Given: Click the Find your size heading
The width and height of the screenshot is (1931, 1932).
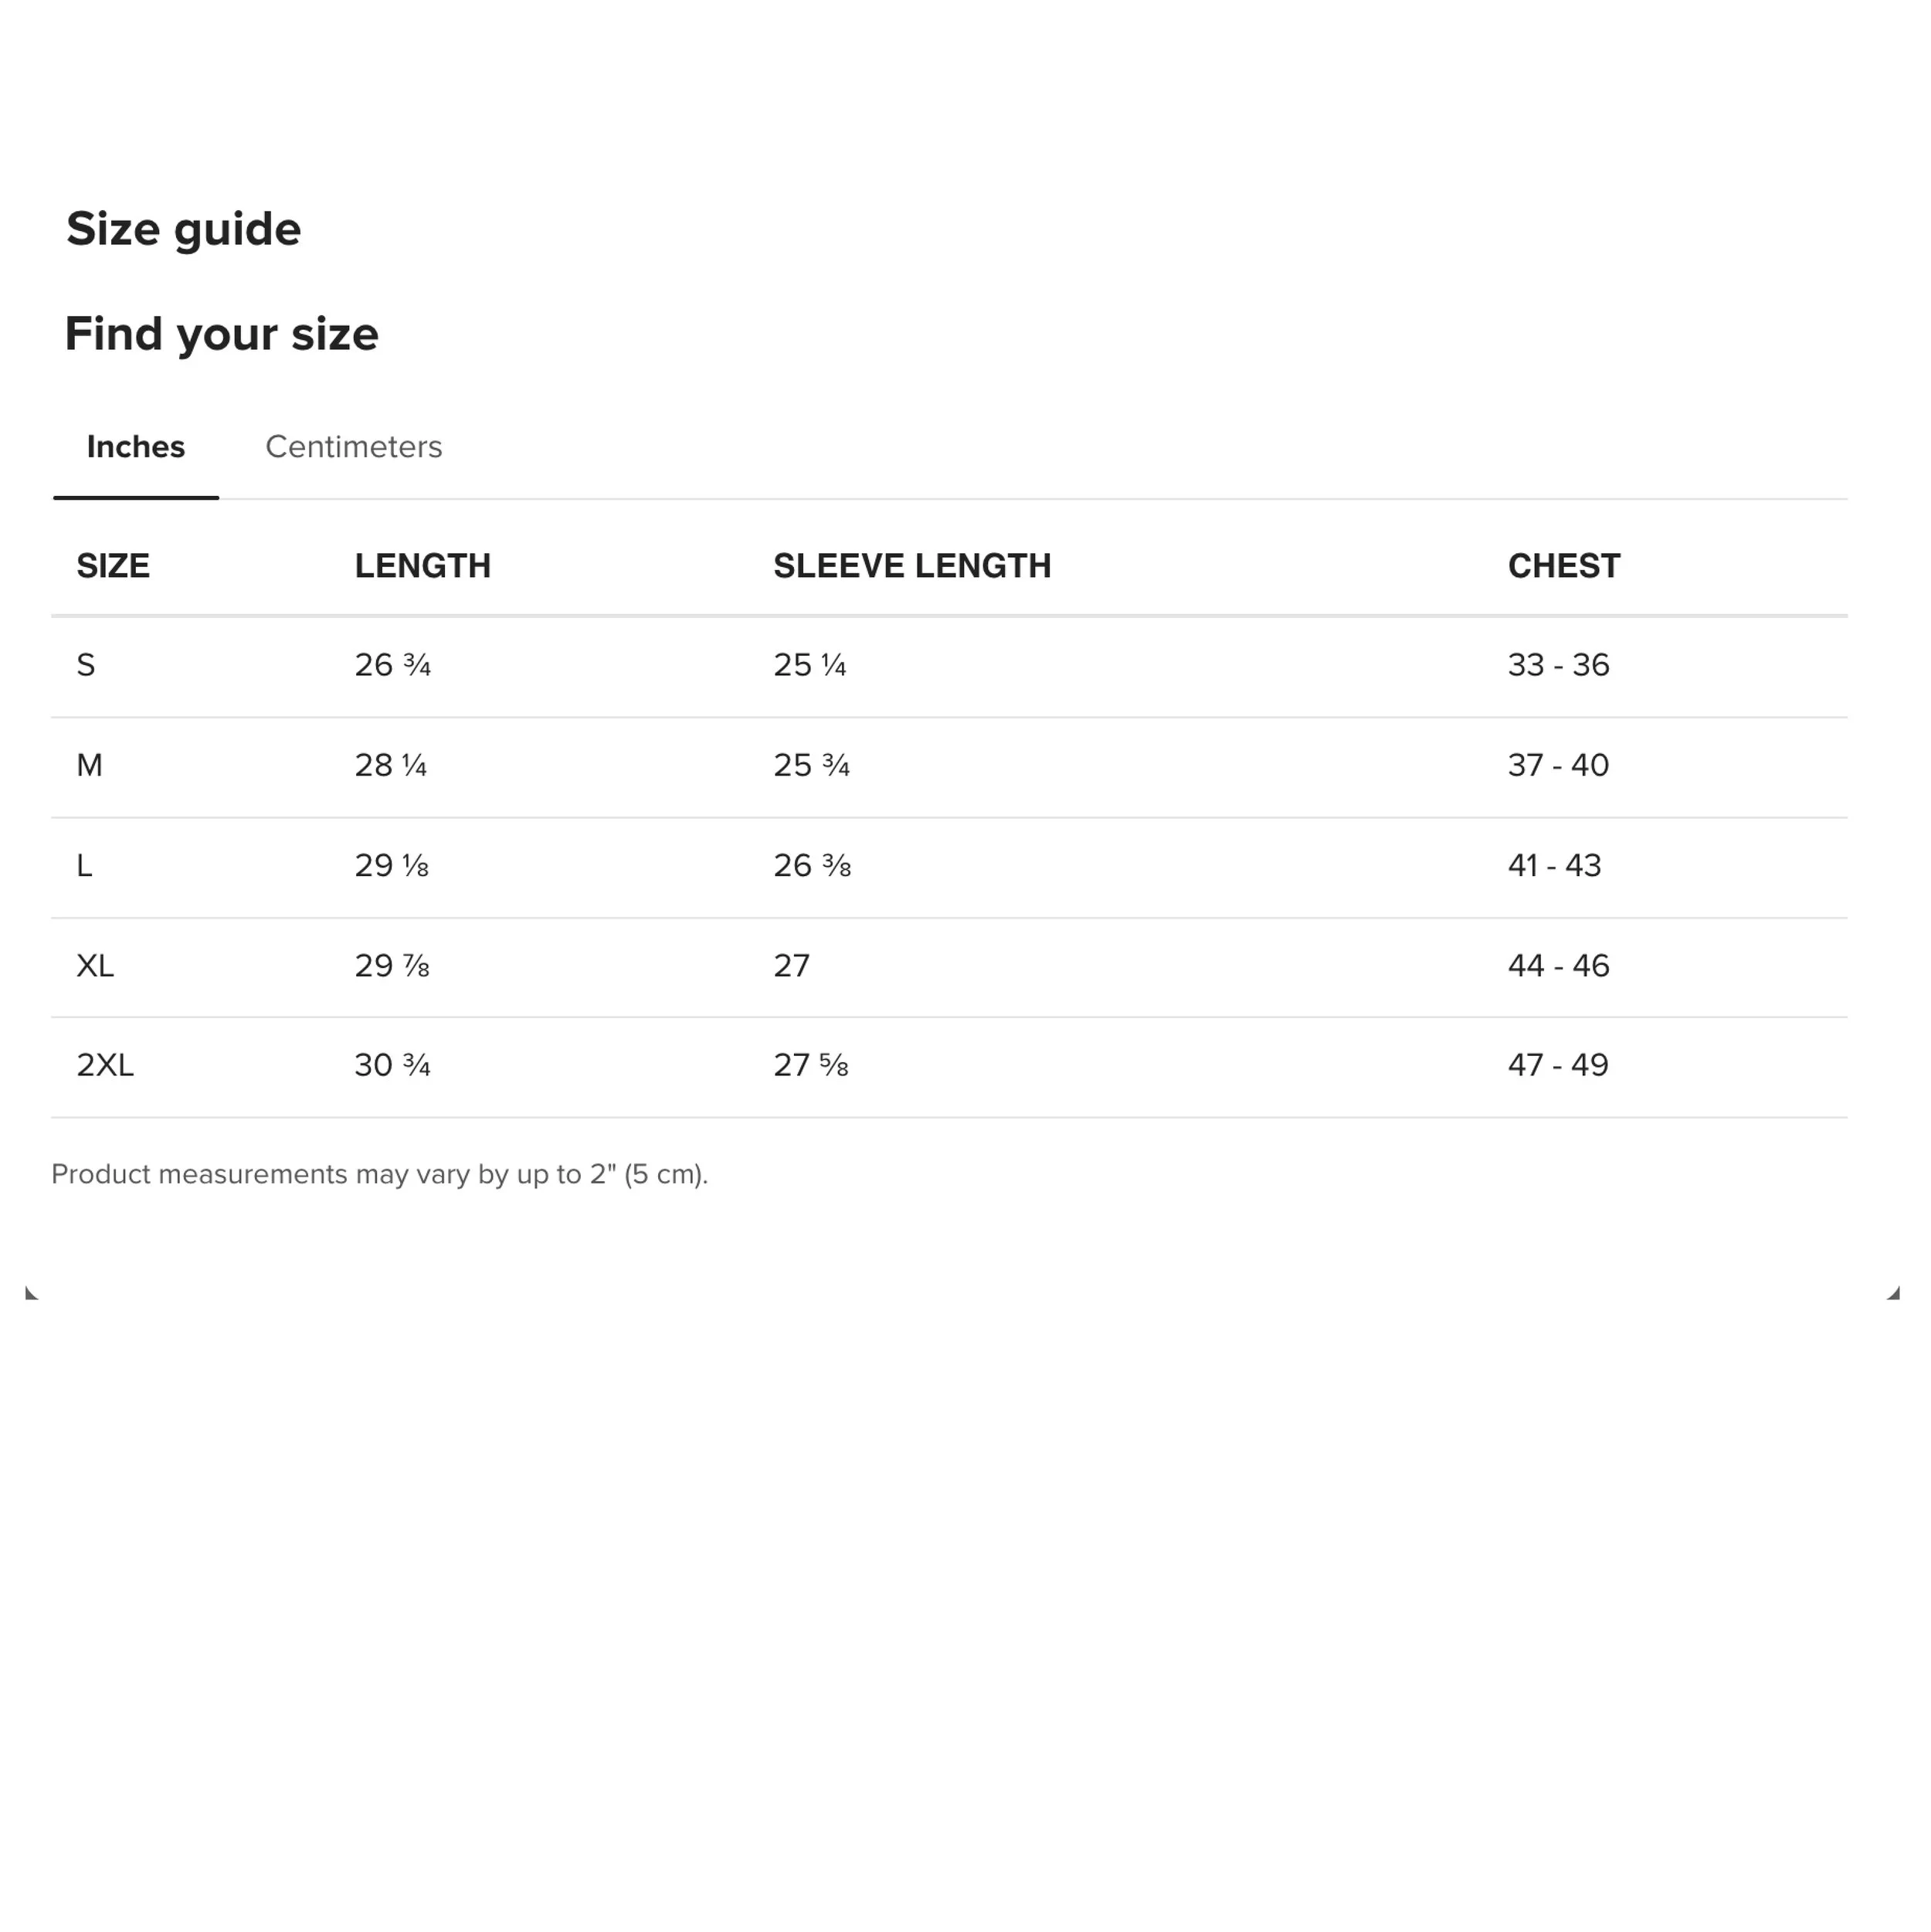Looking at the screenshot, I should (x=222, y=334).
